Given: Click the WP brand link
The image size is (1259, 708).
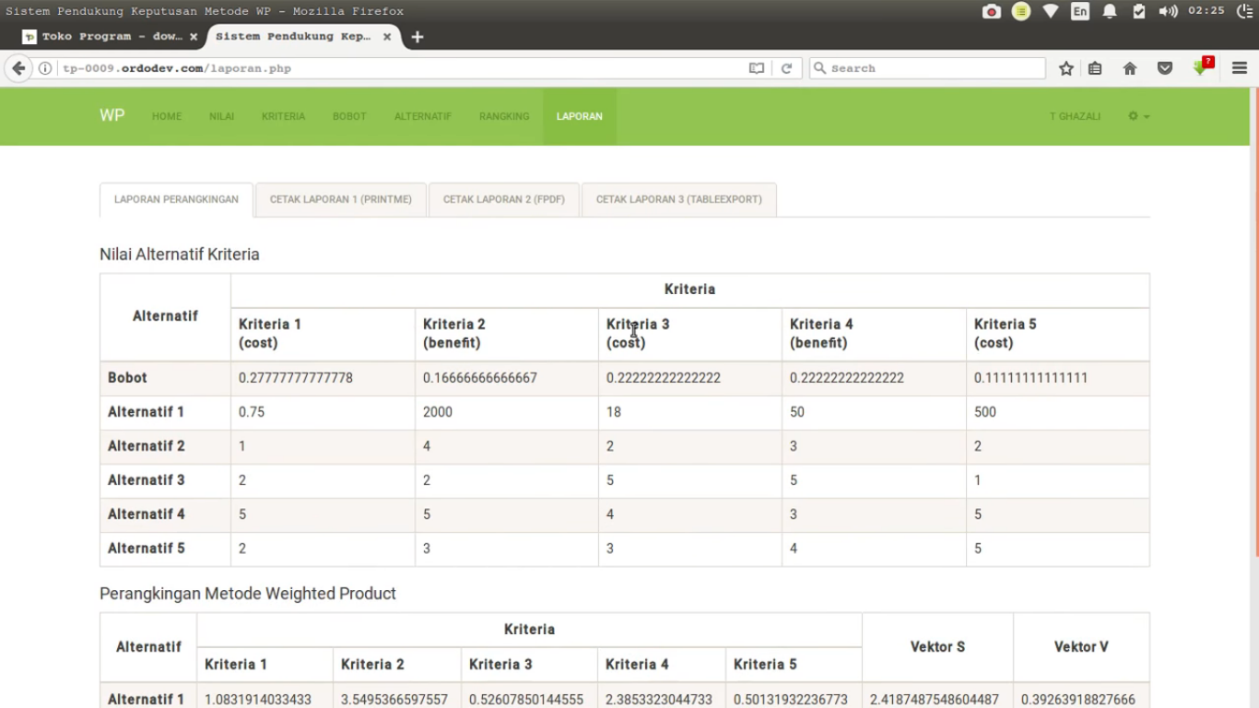Looking at the screenshot, I should point(112,115).
